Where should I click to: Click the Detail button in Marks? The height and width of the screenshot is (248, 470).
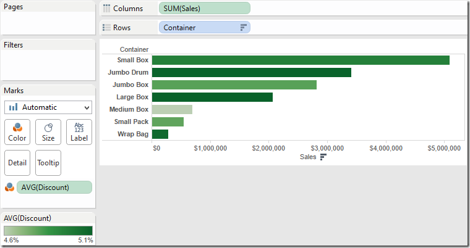tap(17, 163)
